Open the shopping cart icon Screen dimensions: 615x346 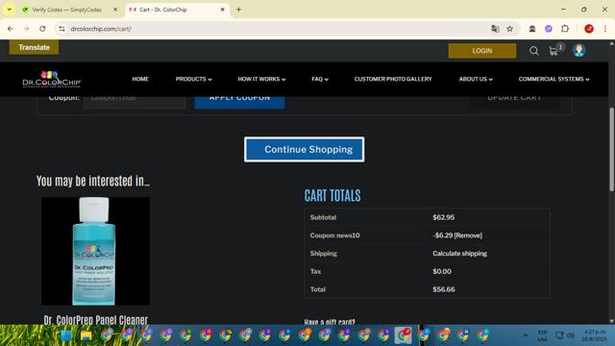pos(553,51)
